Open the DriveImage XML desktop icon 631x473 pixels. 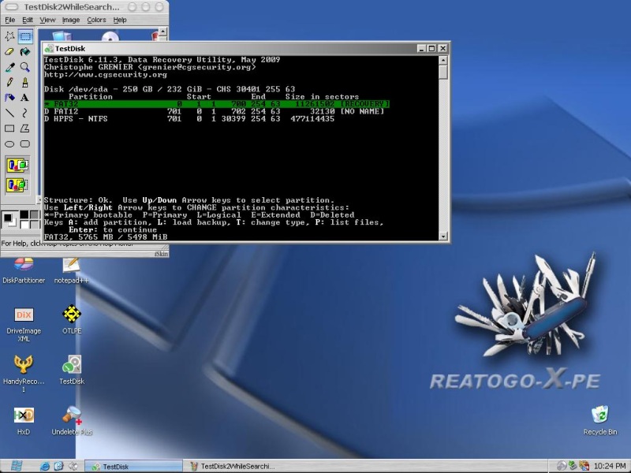[24, 324]
